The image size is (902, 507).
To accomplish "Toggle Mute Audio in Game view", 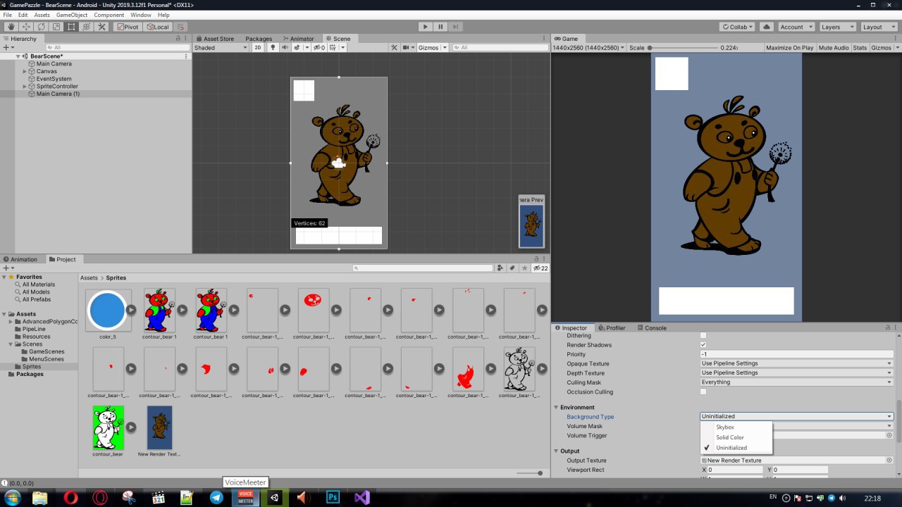I will pos(834,48).
